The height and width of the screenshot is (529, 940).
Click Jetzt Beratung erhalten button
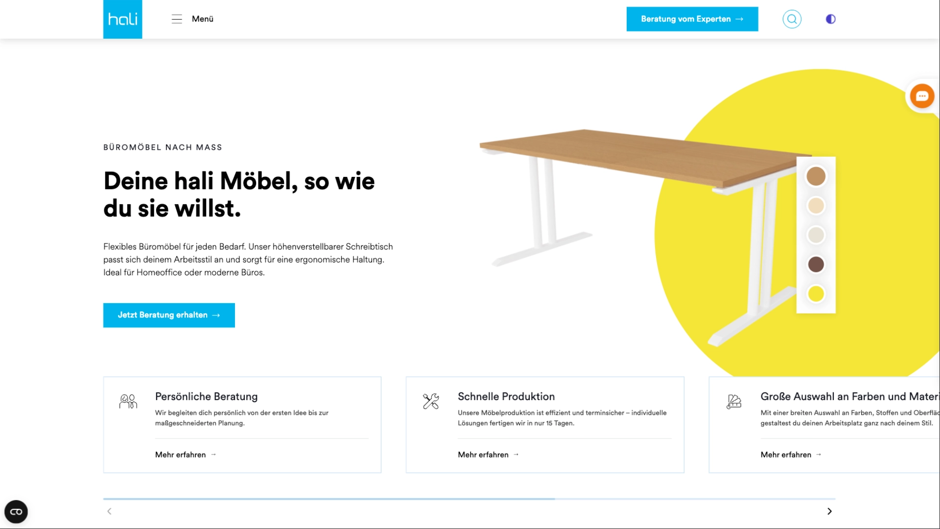click(x=169, y=315)
